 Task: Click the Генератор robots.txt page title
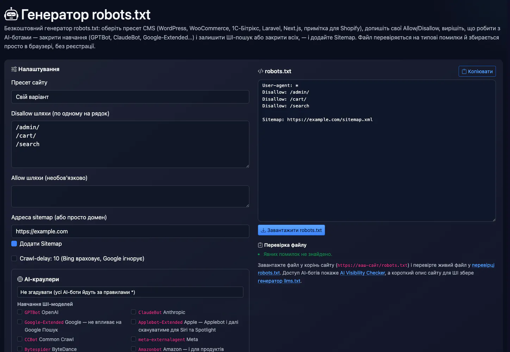pyautogui.click(x=86, y=14)
